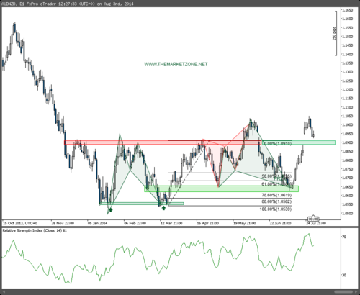This screenshot has width=360, height=295.
Task: Click the '28 Nov 22:00' date label
Action: [x=63, y=223]
